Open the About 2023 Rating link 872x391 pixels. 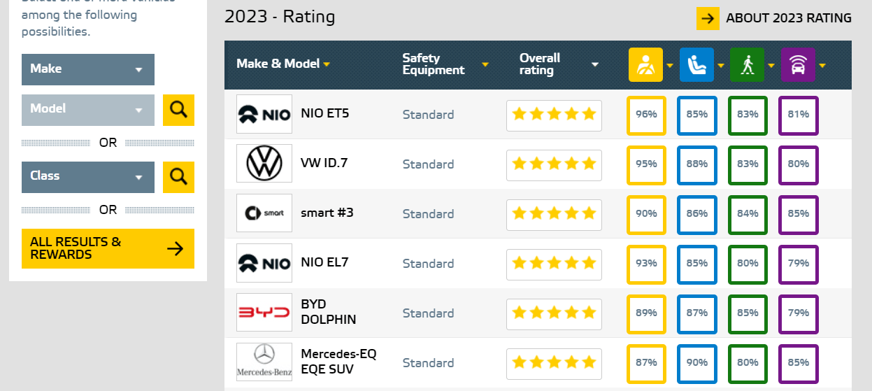click(x=774, y=18)
